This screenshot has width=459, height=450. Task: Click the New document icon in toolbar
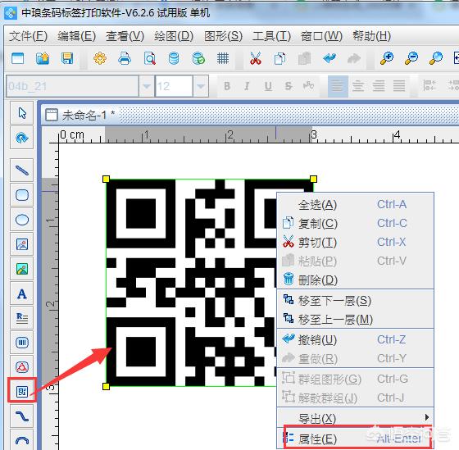tap(17, 58)
